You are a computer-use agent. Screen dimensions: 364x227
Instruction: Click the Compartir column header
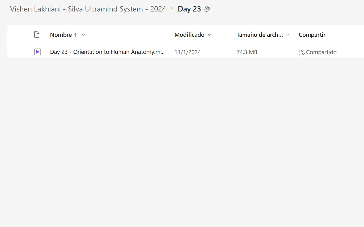point(312,35)
